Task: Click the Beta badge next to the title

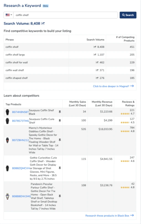Action: 45,6
